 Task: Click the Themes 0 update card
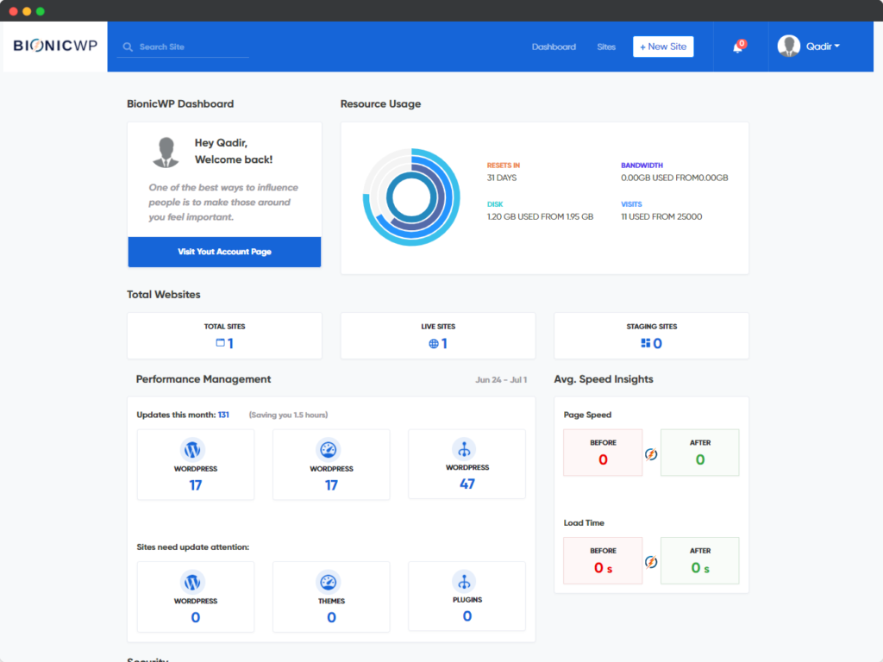[331, 596]
